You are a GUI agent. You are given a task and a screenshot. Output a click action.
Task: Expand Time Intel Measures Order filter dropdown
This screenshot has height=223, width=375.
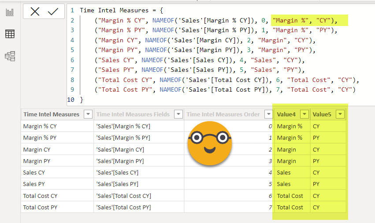pyautogui.click(x=268, y=115)
